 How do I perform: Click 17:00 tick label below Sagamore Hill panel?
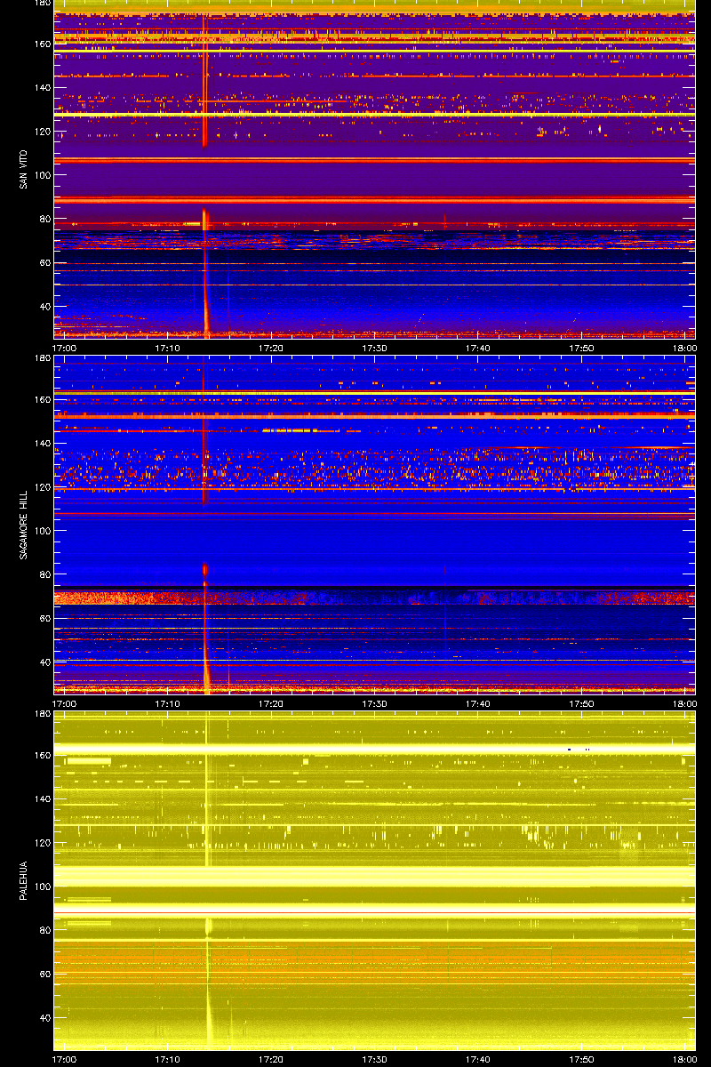coord(65,703)
